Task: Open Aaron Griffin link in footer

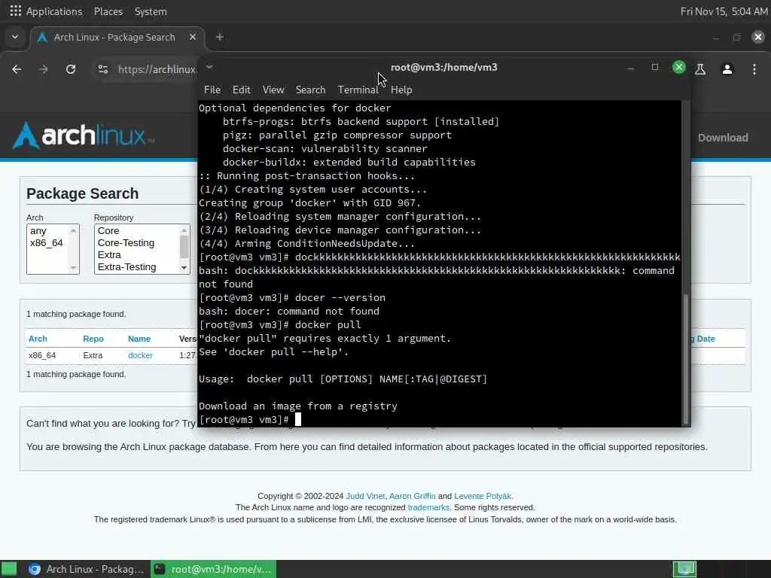Action: coord(412,496)
